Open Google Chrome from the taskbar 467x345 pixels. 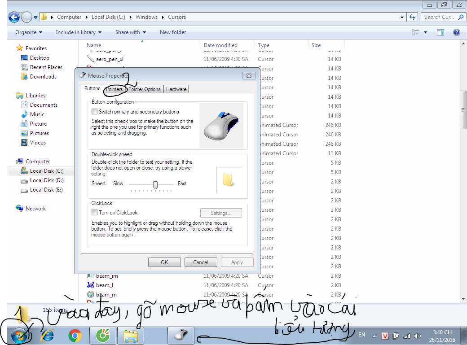tap(75, 335)
